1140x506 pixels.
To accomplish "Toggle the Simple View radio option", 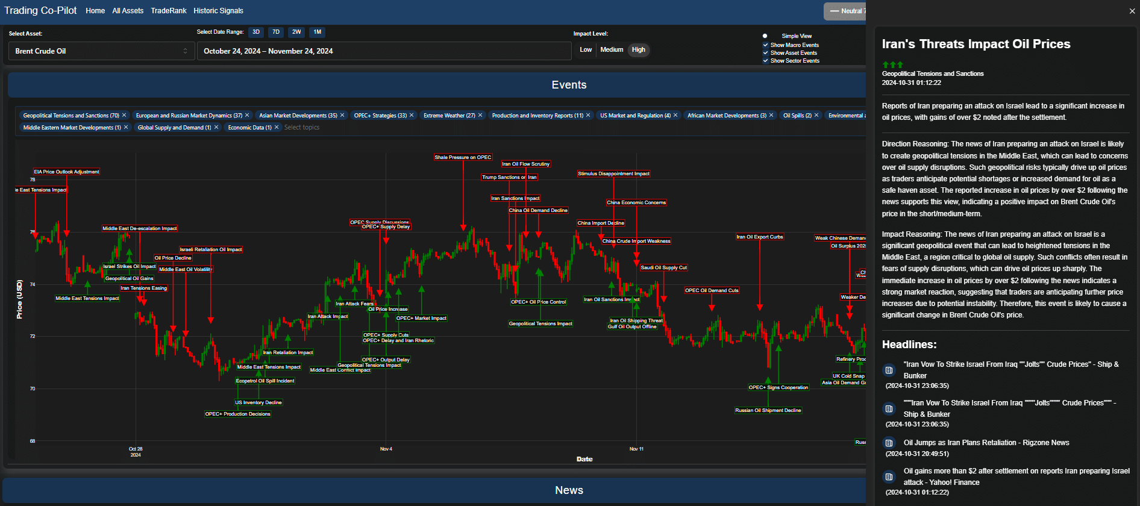I will pyautogui.click(x=765, y=36).
